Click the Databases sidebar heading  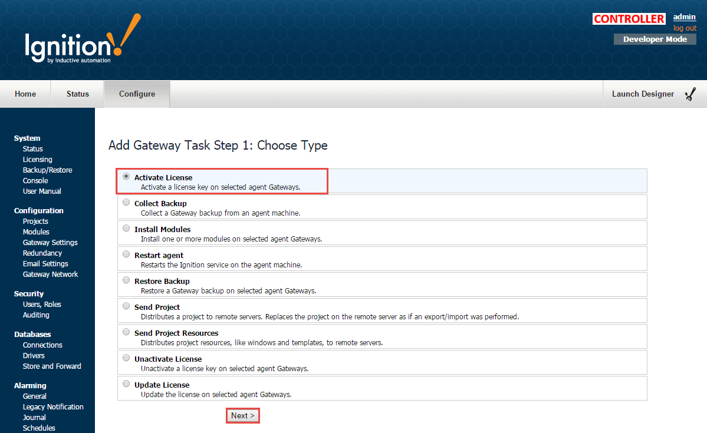pos(32,335)
